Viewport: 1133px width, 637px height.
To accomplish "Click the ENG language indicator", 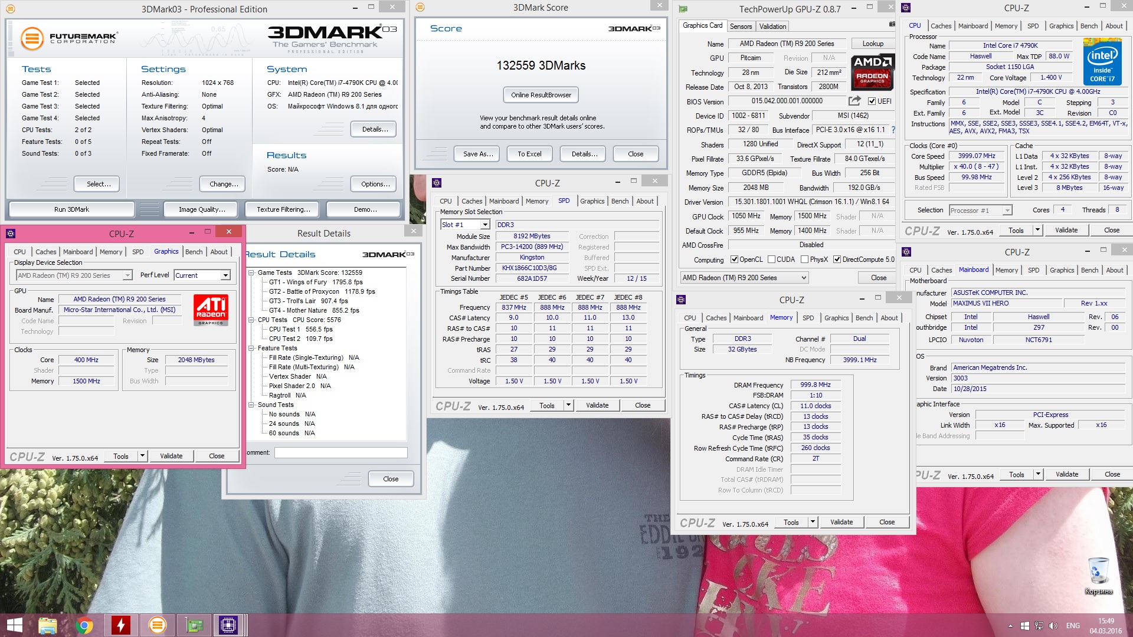I will (1073, 626).
